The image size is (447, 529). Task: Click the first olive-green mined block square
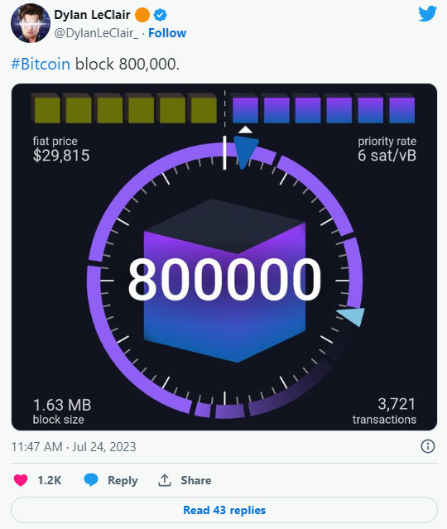click(x=46, y=108)
